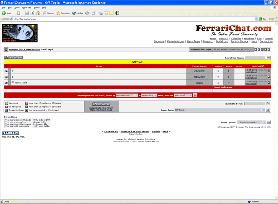This screenshot has width=278, height=204.
Task: Click the vertical scrollbar down arrow
Action: click(x=276, y=197)
